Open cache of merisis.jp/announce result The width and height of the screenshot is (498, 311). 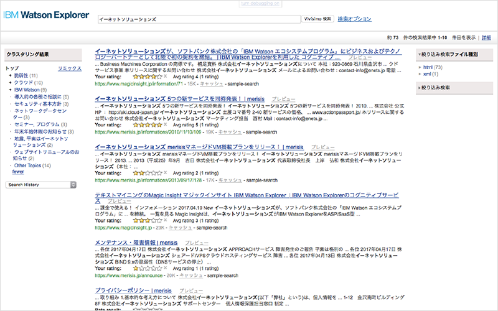pos(191,276)
